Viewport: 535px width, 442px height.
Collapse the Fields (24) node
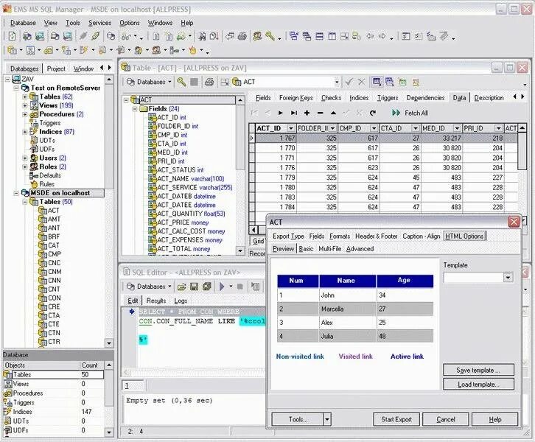point(135,109)
